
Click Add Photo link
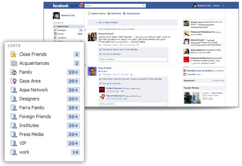coord(116,14)
